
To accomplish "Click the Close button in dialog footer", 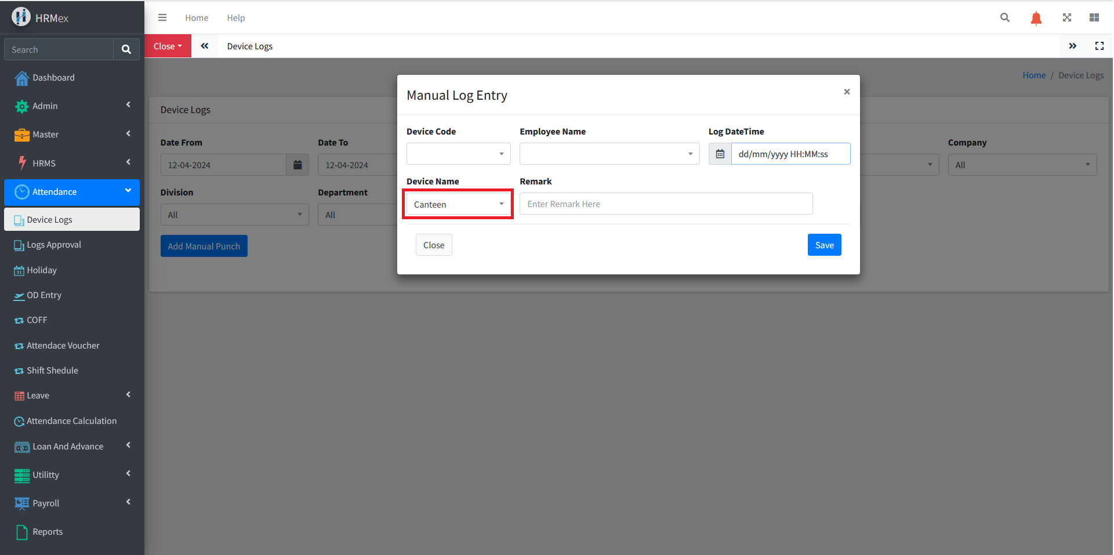I will coord(434,245).
